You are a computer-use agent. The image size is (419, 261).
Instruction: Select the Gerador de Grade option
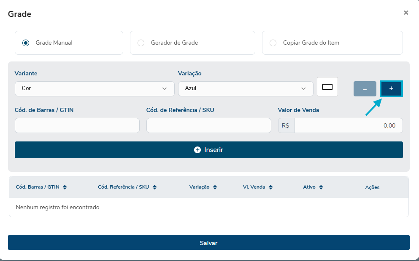pyautogui.click(x=141, y=43)
